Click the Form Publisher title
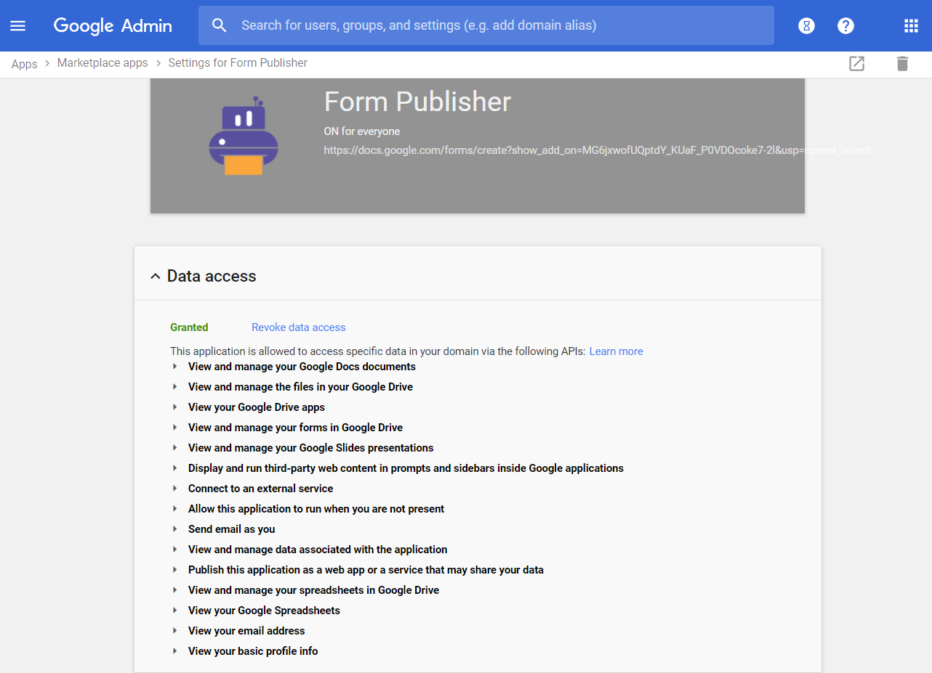This screenshot has width=932, height=673. [417, 102]
